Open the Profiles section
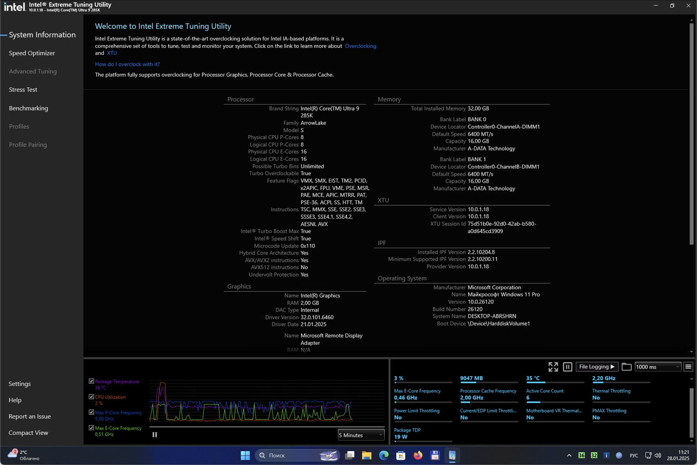697x465 pixels. pos(19,126)
